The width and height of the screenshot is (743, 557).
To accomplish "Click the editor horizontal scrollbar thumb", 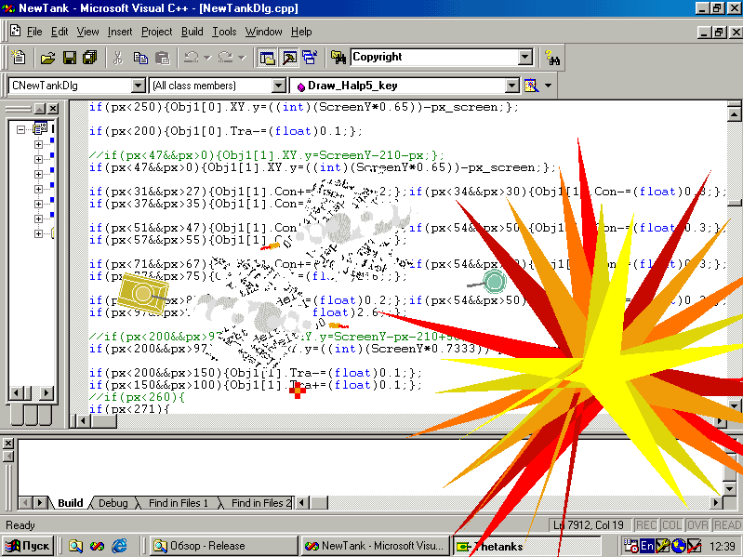I will tap(103, 420).
